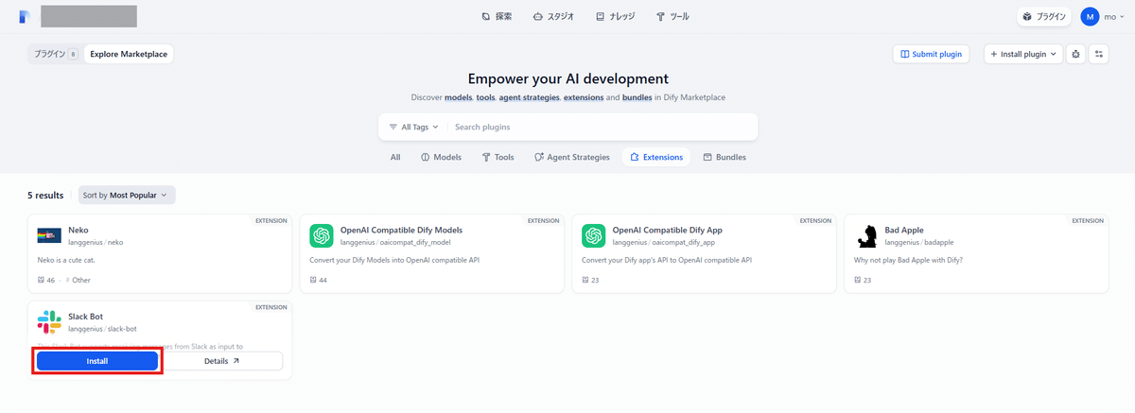Click 'Why not play Bad Apple with Dify?' text
The width and height of the screenshot is (1135, 413).
(910, 259)
